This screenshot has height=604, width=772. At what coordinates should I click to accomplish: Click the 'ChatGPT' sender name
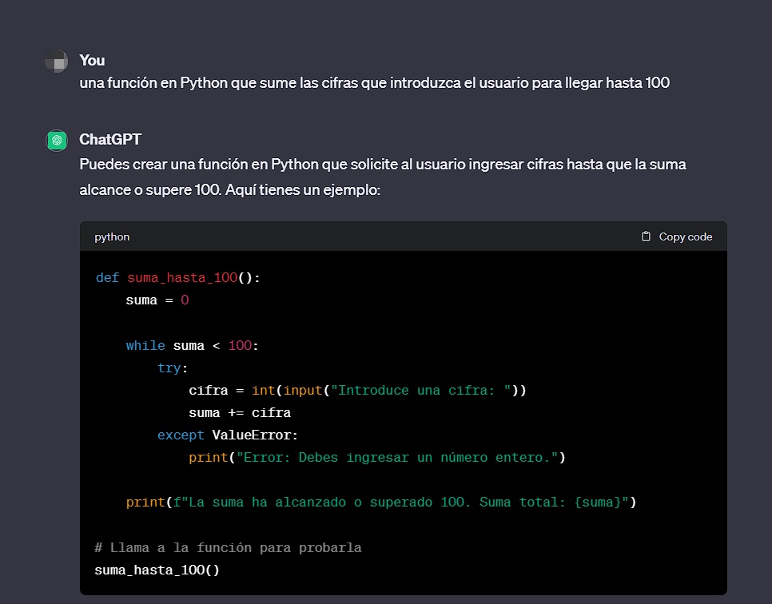pos(110,139)
